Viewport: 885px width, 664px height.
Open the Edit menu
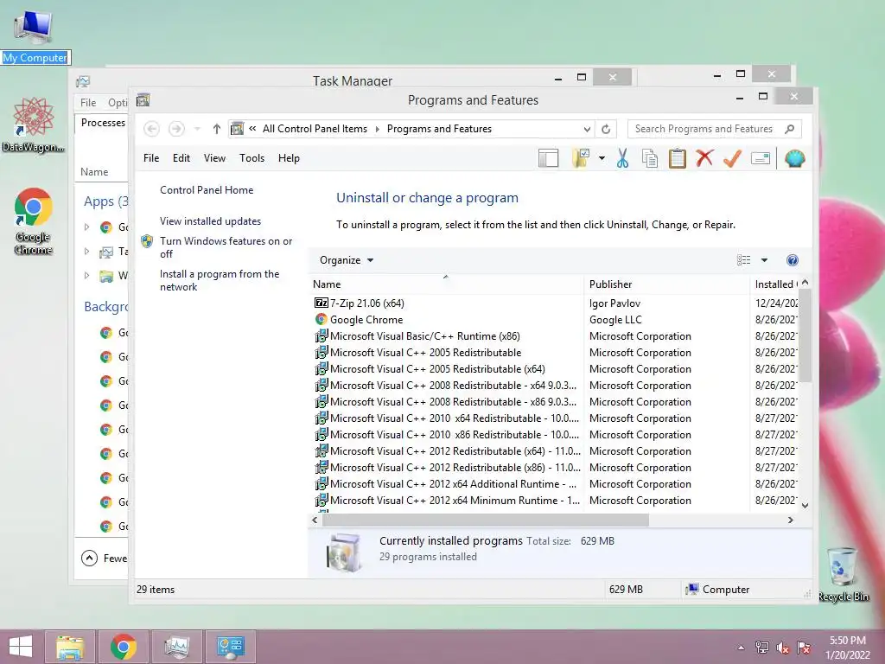click(181, 158)
